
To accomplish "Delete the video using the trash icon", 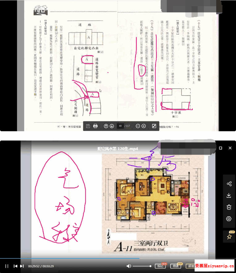I will click(x=229, y=207).
